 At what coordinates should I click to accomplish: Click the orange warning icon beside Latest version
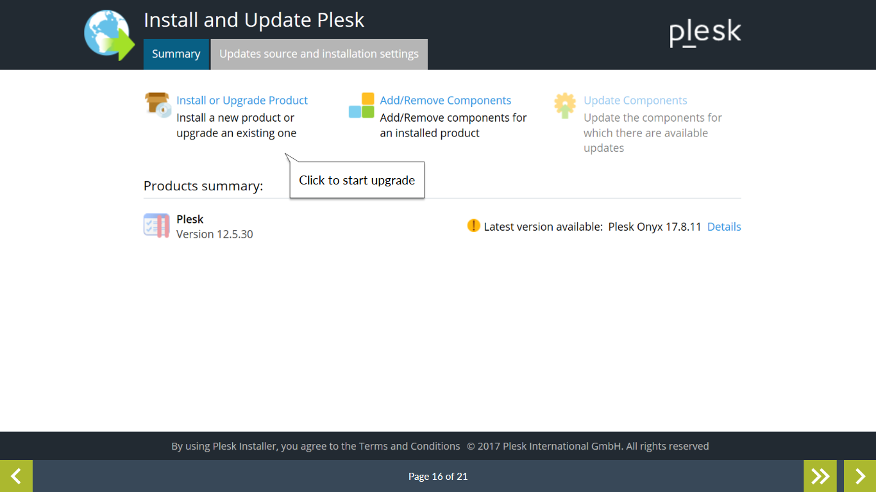click(x=473, y=225)
